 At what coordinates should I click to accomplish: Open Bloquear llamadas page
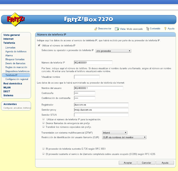pos(15,59)
